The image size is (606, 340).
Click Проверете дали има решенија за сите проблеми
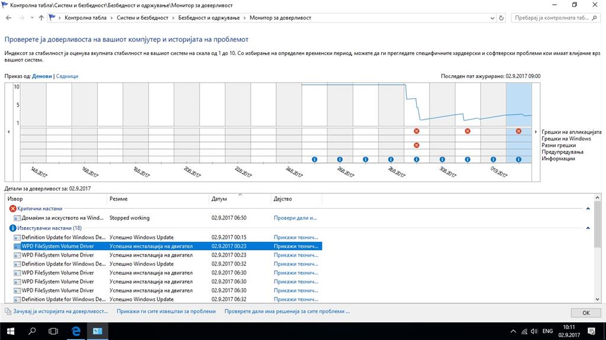(287, 312)
